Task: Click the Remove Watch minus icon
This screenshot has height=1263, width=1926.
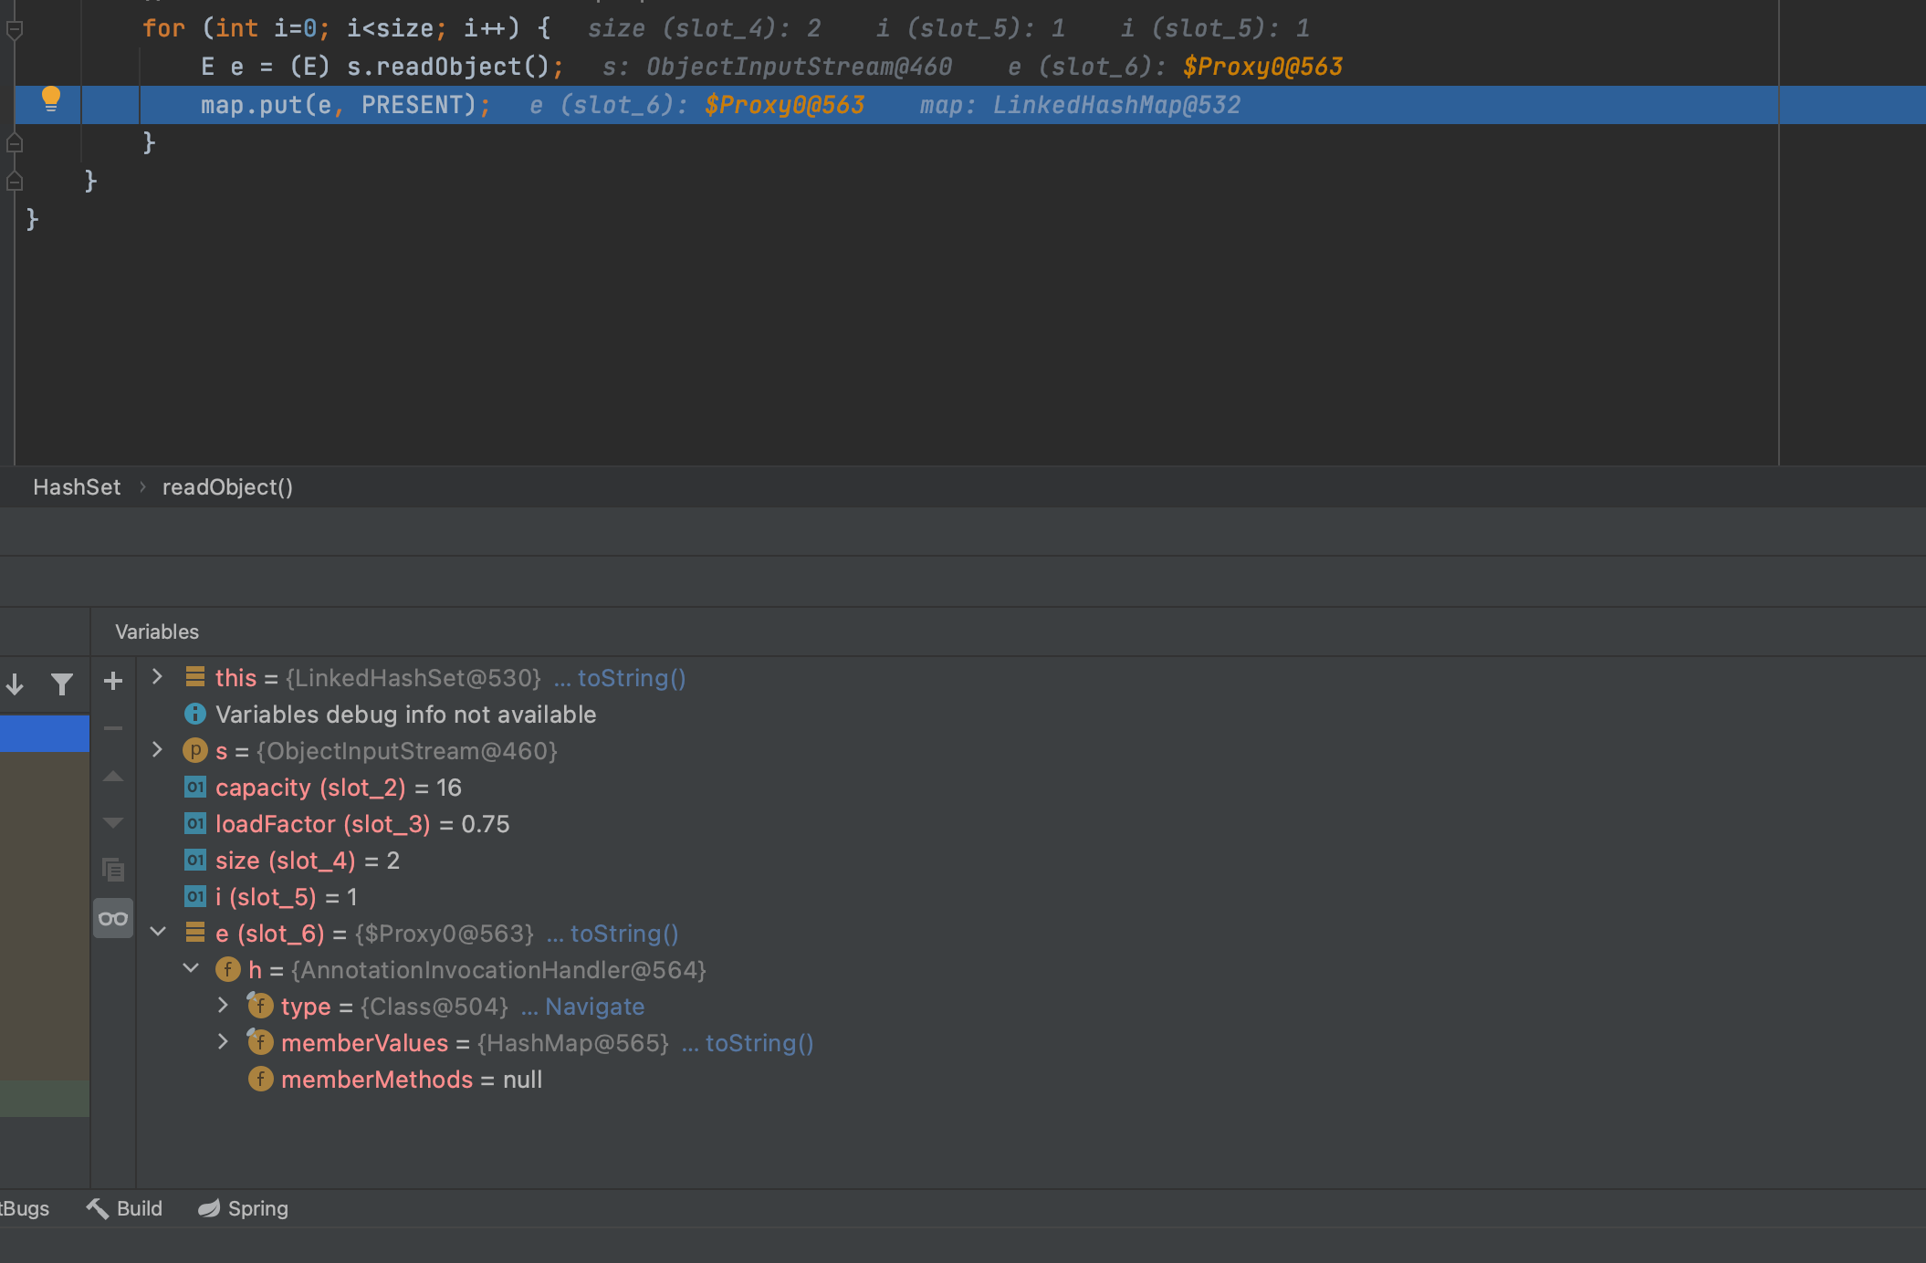Action: 113,728
